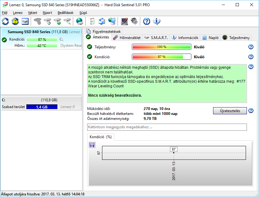Click the Kondíció 87% progress bar
The height and width of the screenshot is (197, 259).
[x=161, y=57]
